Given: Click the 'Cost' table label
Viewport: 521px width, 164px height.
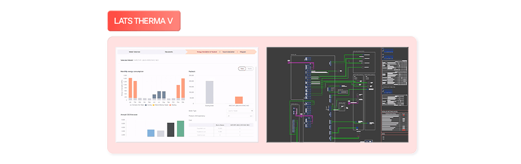Looking at the screenshot, I should click(190, 120).
